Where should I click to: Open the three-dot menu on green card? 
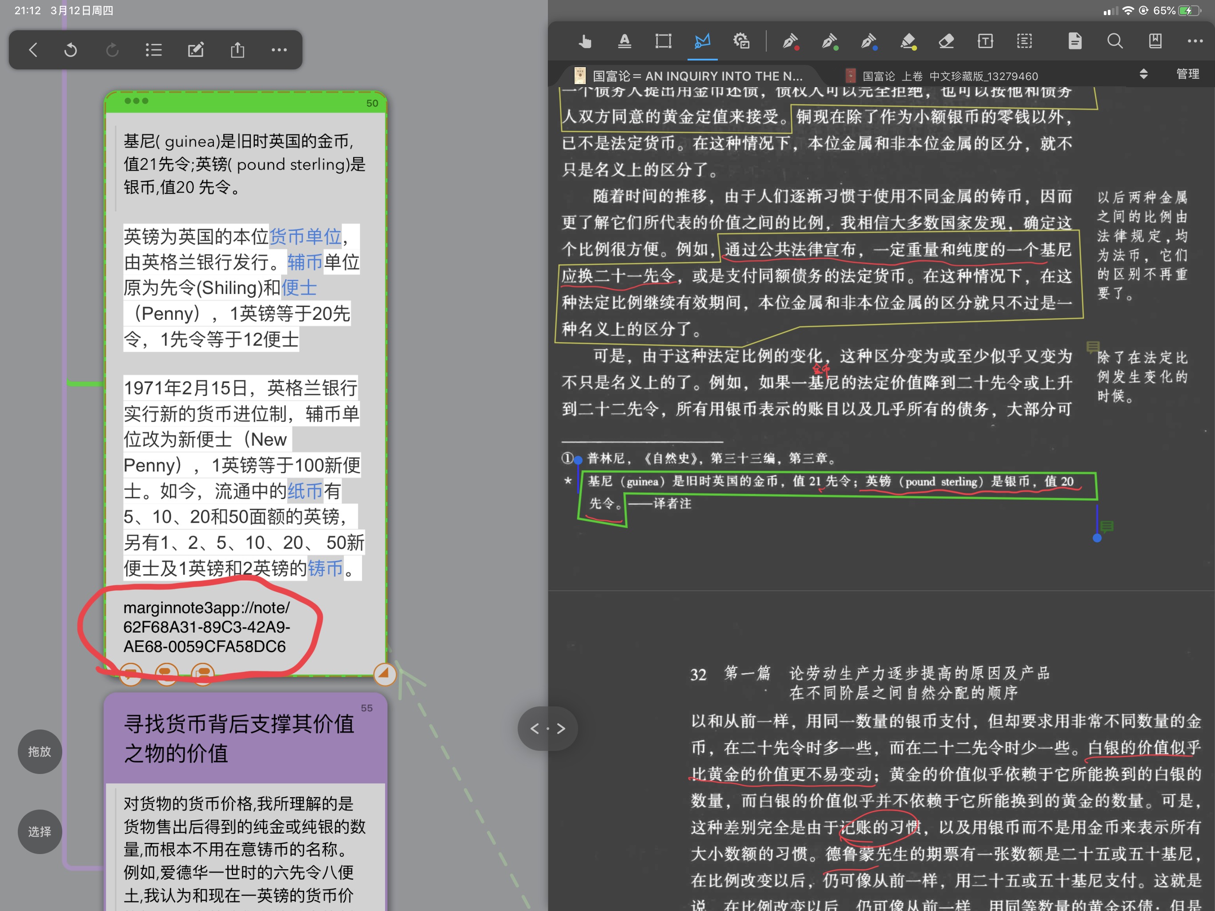[136, 101]
